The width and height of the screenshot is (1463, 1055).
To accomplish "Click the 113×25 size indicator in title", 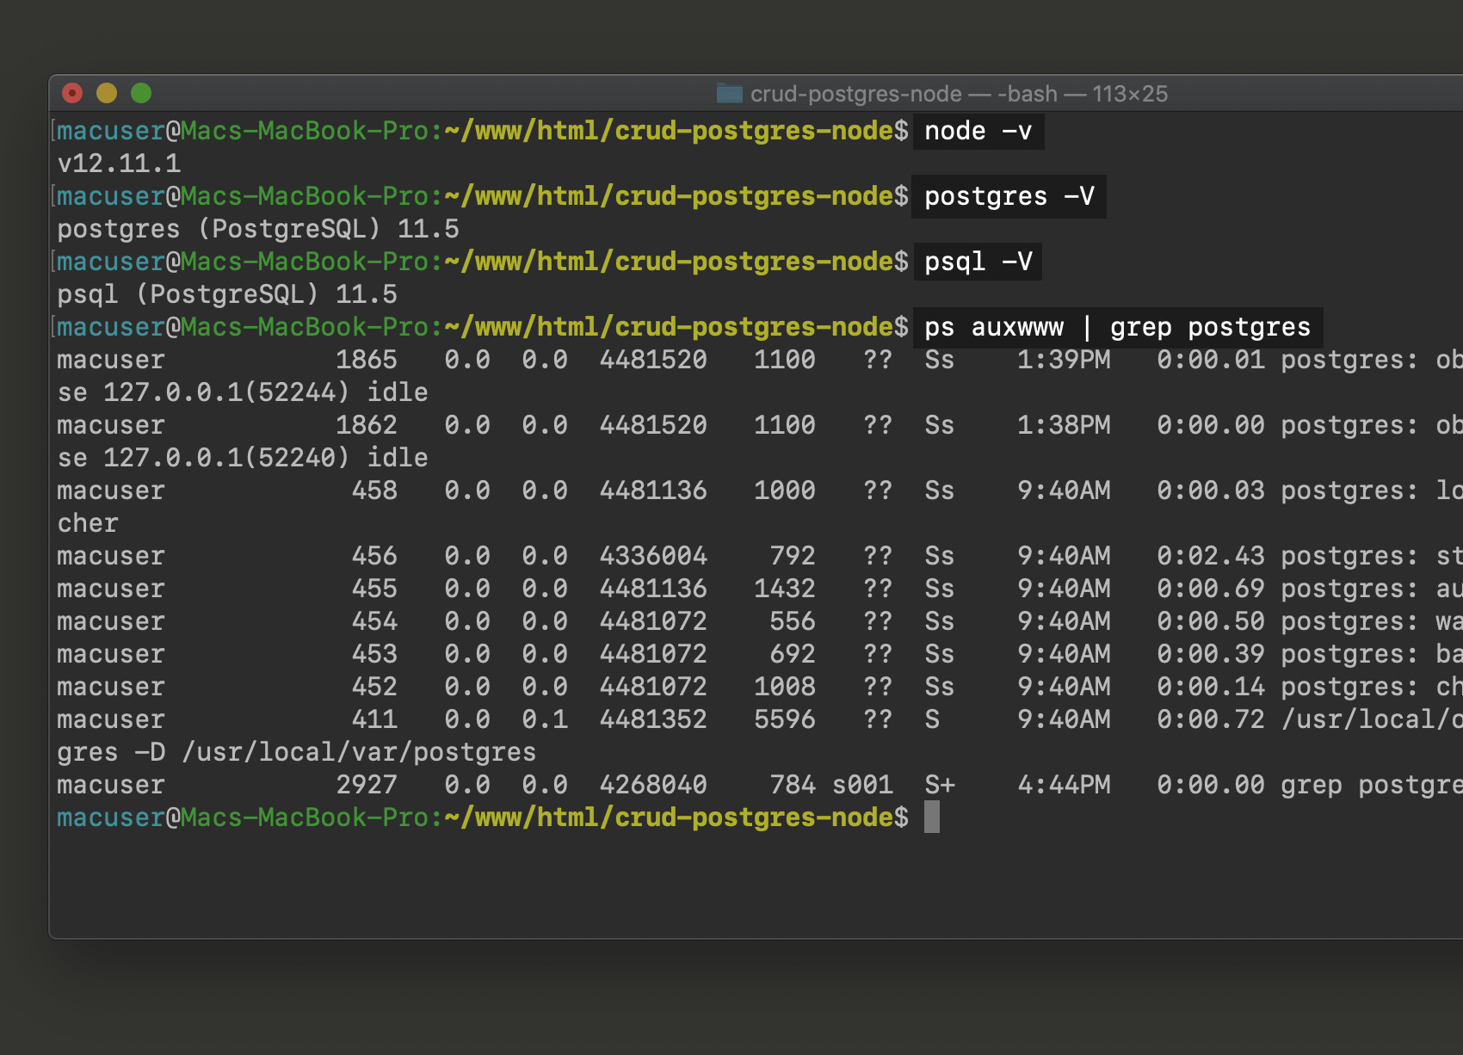I will (1129, 93).
